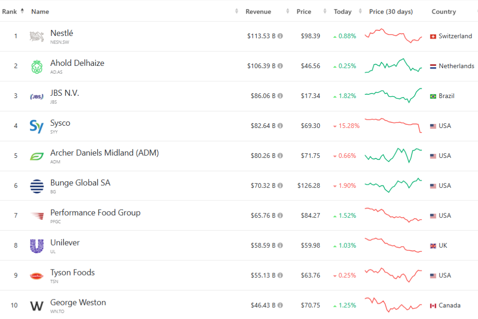Open the Archer Daniels Midland company link
This screenshot has height=319, width=478.
click(104, 153)
